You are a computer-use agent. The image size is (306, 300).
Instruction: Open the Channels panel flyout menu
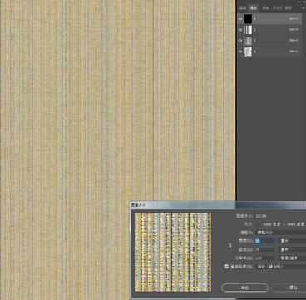point(304,8)
